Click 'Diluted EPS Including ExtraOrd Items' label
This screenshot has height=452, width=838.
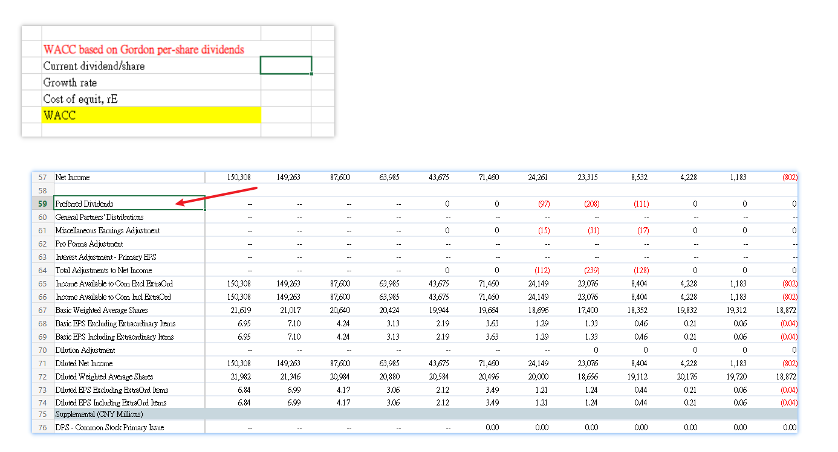tap(111, 402)
